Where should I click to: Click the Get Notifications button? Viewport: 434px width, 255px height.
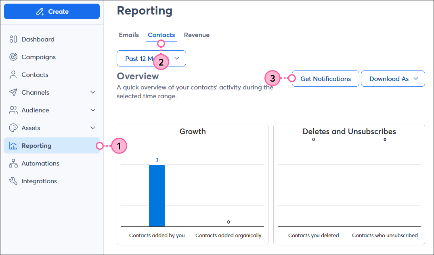coord(325,79)
